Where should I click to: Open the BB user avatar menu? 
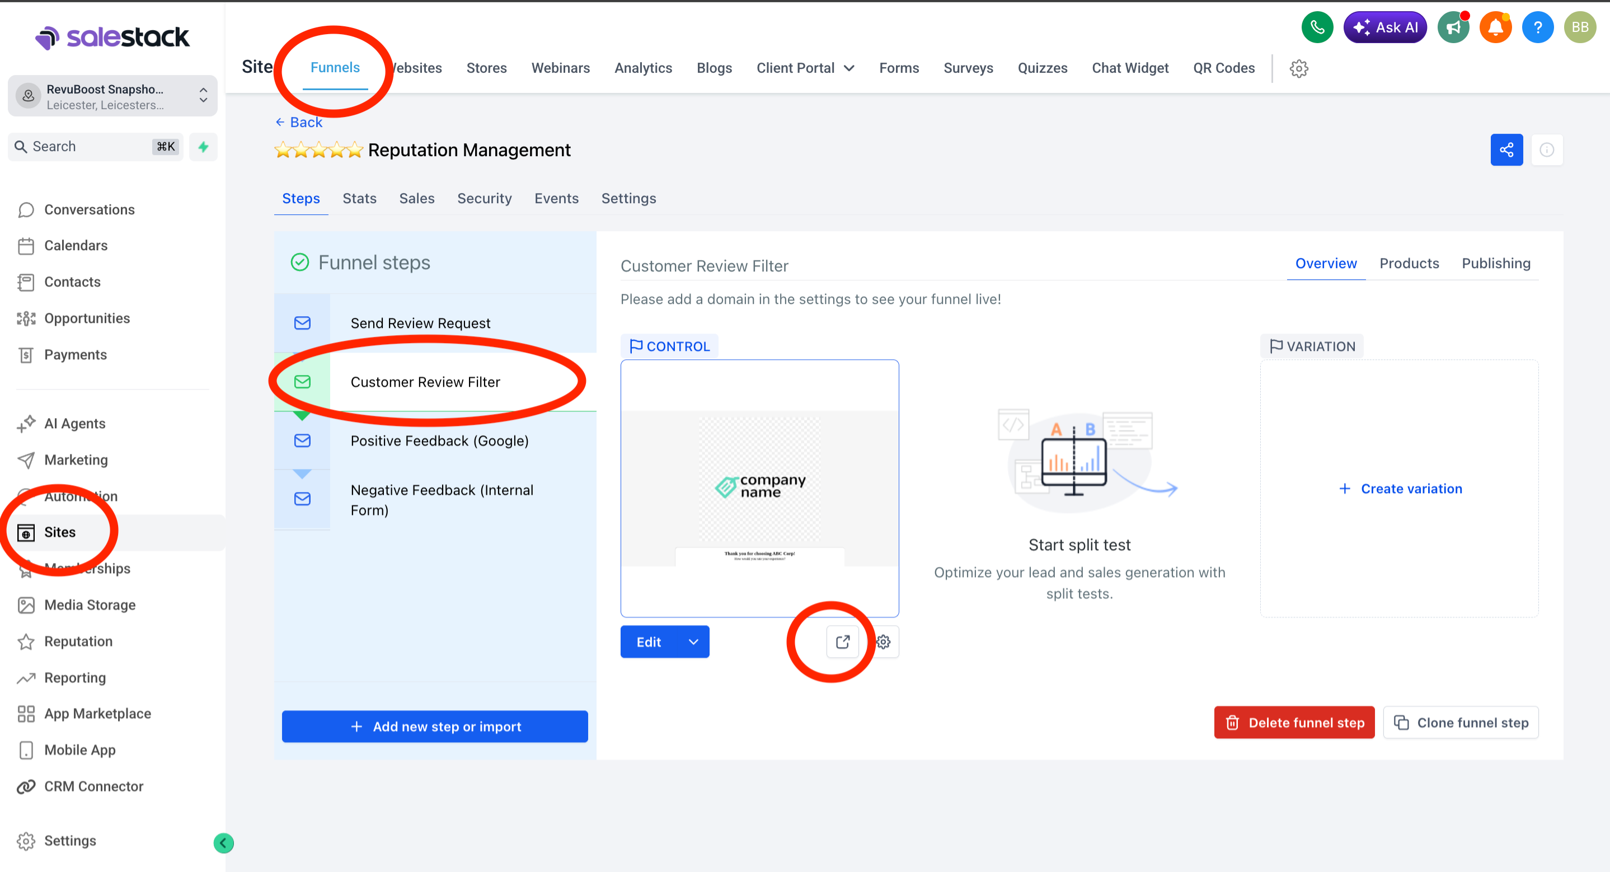pos(1580,27)
